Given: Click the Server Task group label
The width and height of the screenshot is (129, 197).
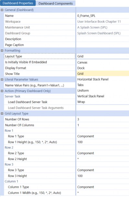Looking at the screenshot, I should pos(12,96).
